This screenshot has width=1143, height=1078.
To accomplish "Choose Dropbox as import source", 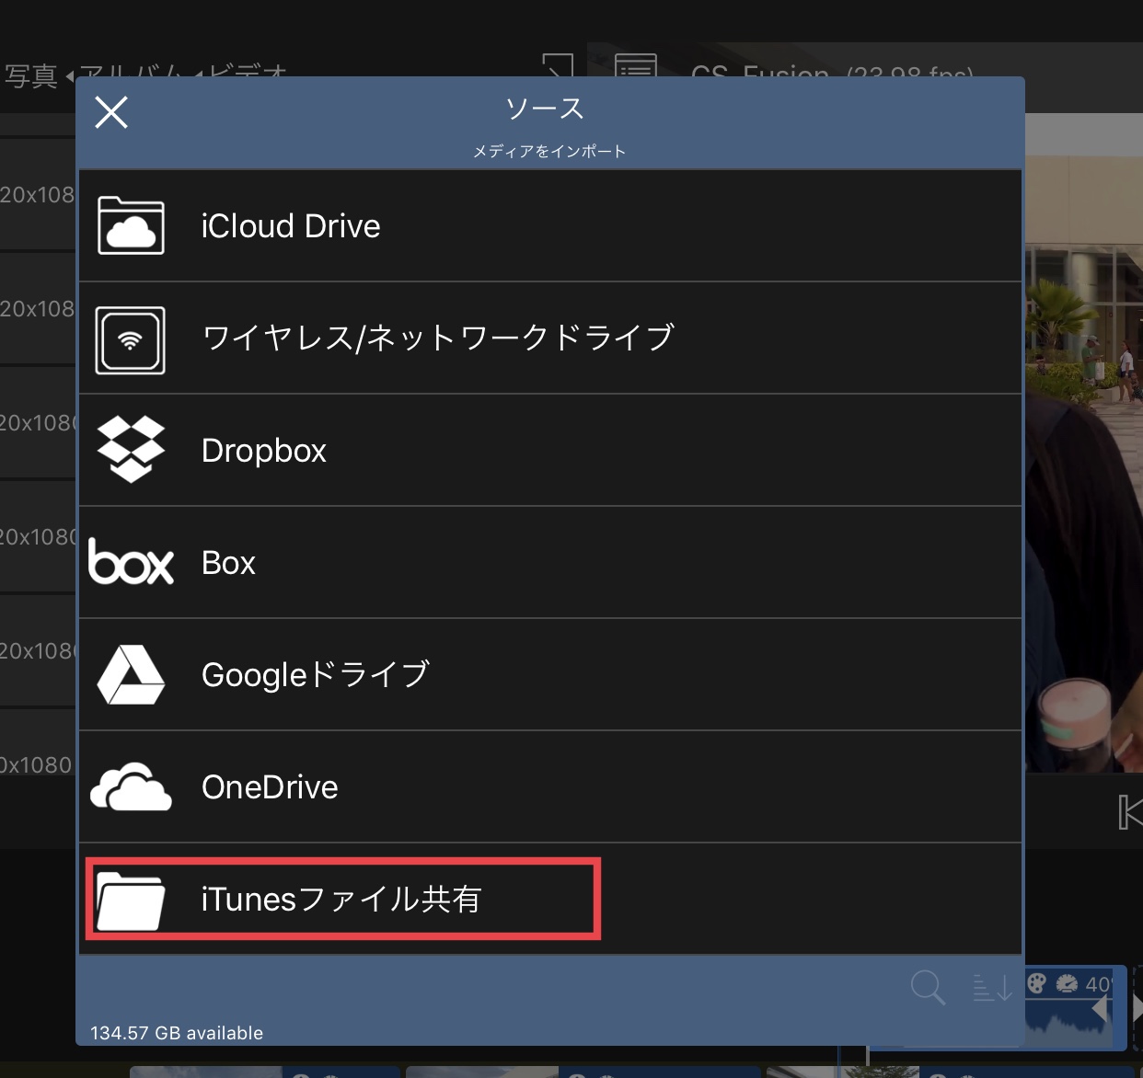I will tap(550, 451).
